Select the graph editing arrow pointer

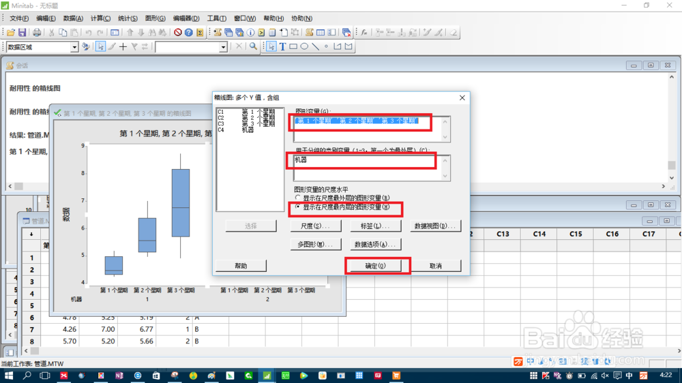tap(271, 46)
